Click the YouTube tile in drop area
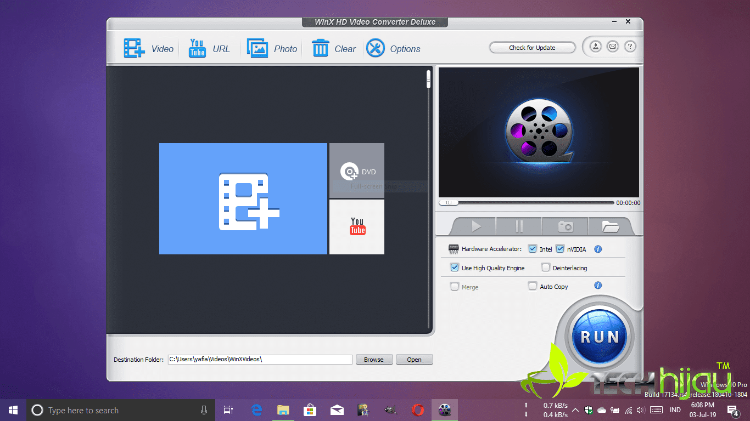This screenshot has width=750, height=421. [x=357, y=227]
